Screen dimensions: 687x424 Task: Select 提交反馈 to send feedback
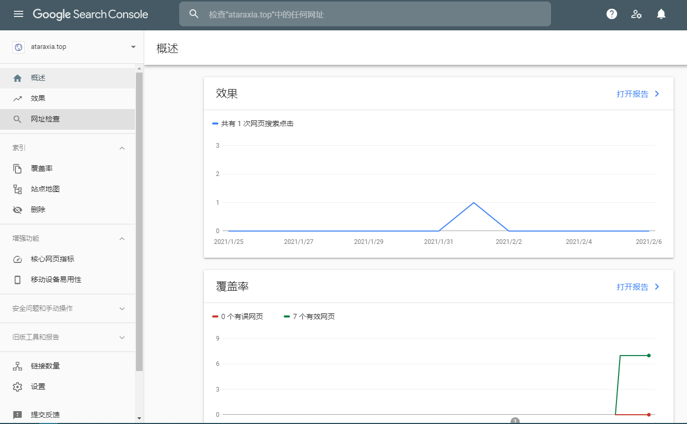(x=67, y=415)
